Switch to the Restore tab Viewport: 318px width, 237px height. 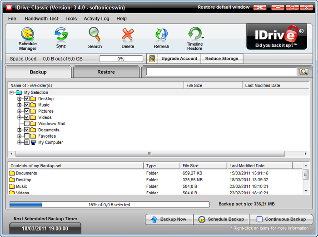click(x=106, y=72)
